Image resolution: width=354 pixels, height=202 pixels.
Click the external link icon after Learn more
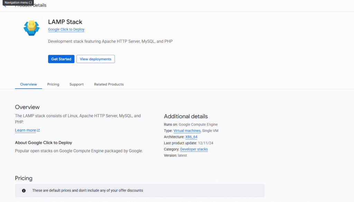click(38, 131)
